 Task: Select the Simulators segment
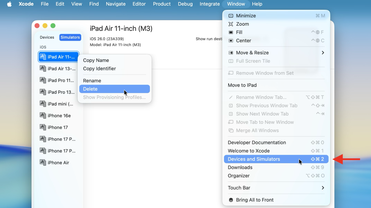pyautogui.click(x=70, y=37)
